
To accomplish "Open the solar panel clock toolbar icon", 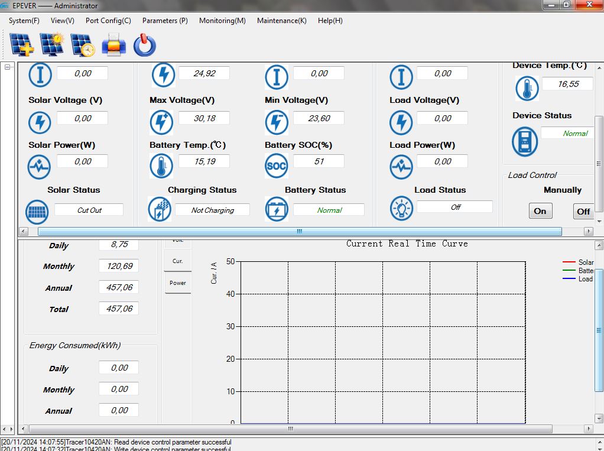I will click(83, 44).
